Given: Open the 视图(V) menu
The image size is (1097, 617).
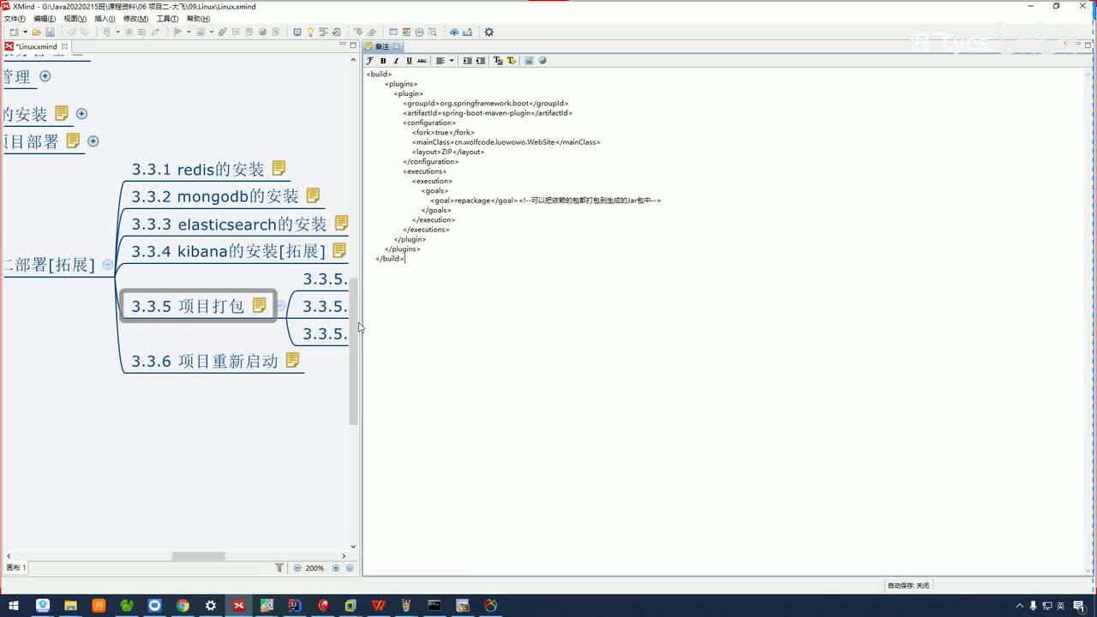Looking at the screenshot, I should (75, 19).
